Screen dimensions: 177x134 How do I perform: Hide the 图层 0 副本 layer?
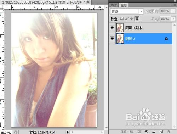112,28
